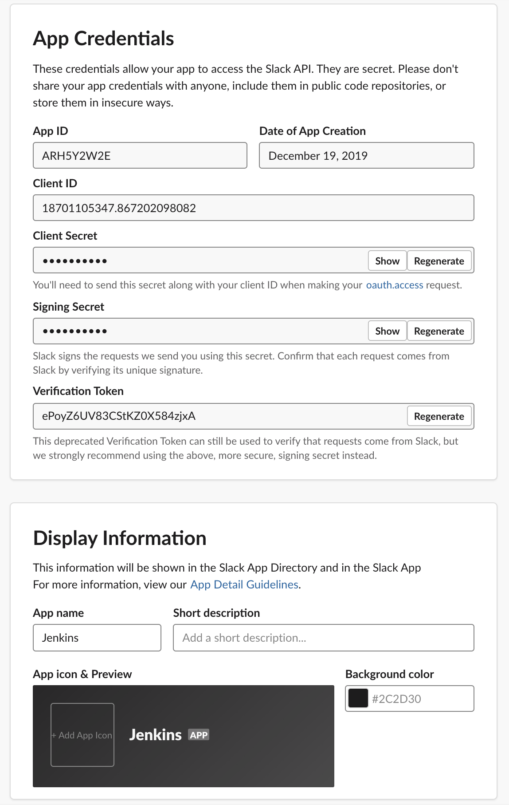Show the Signing Secret value
This screenshot has width=509, height=805.
pyautogui.click(x=387, y=331)
